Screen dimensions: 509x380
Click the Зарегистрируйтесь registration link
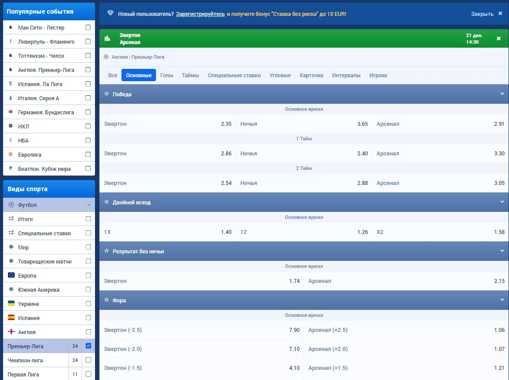click(200, 14)
